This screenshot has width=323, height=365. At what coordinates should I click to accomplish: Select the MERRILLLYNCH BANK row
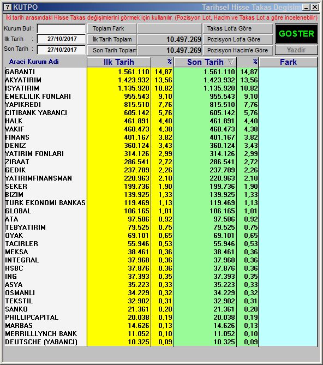point(41,334)
